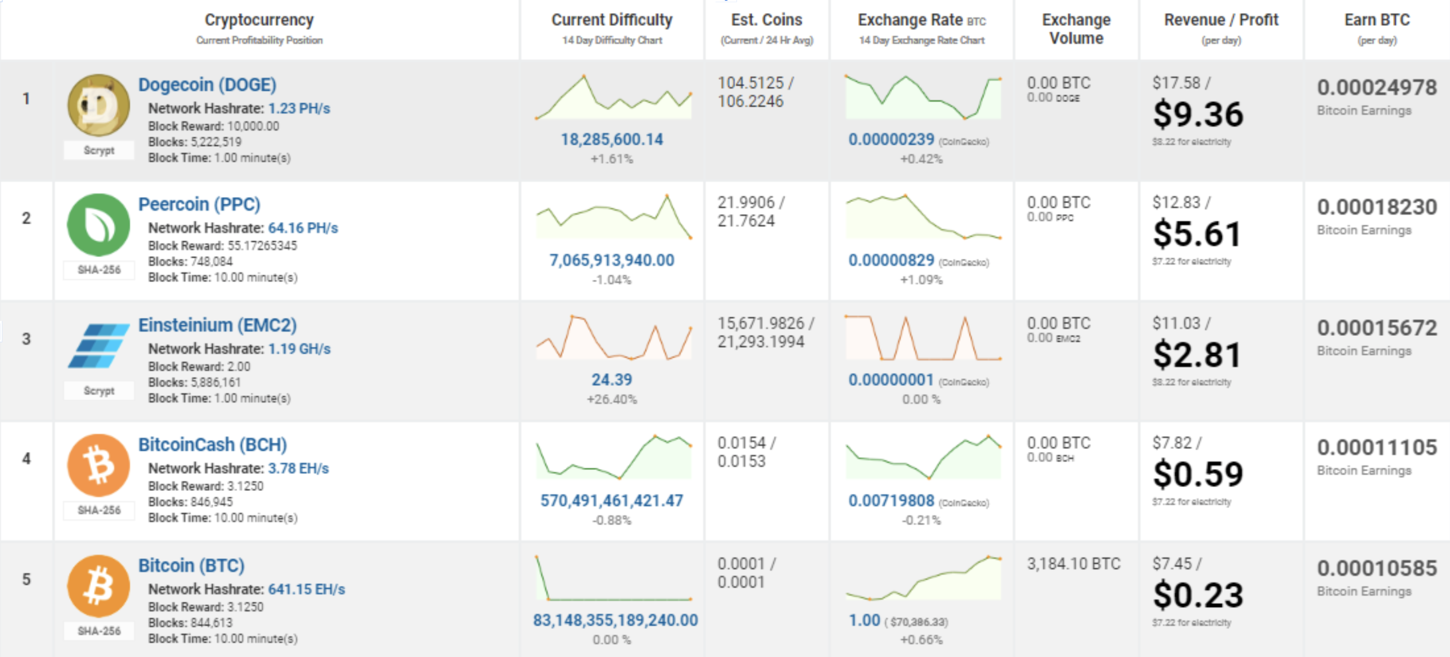Click the Exchange Rate BTC column header
Screen dimensions: 1450x657
pos(922,19)
